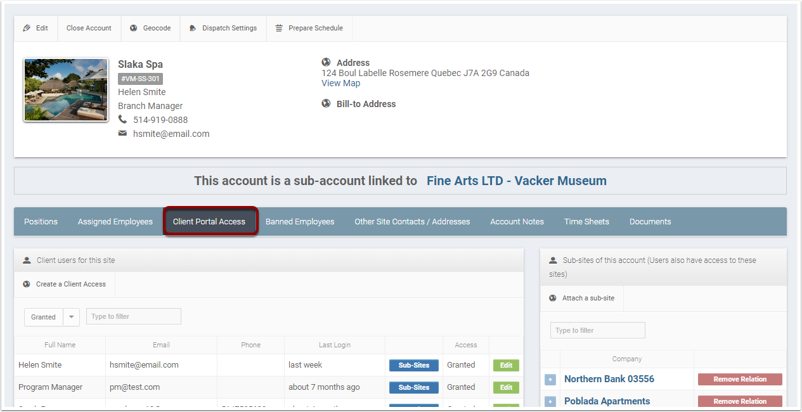The width and height of the screenshot is (802, 412).
Task: Expand the Northern Bank 03556 row
Action: (550, 379)
